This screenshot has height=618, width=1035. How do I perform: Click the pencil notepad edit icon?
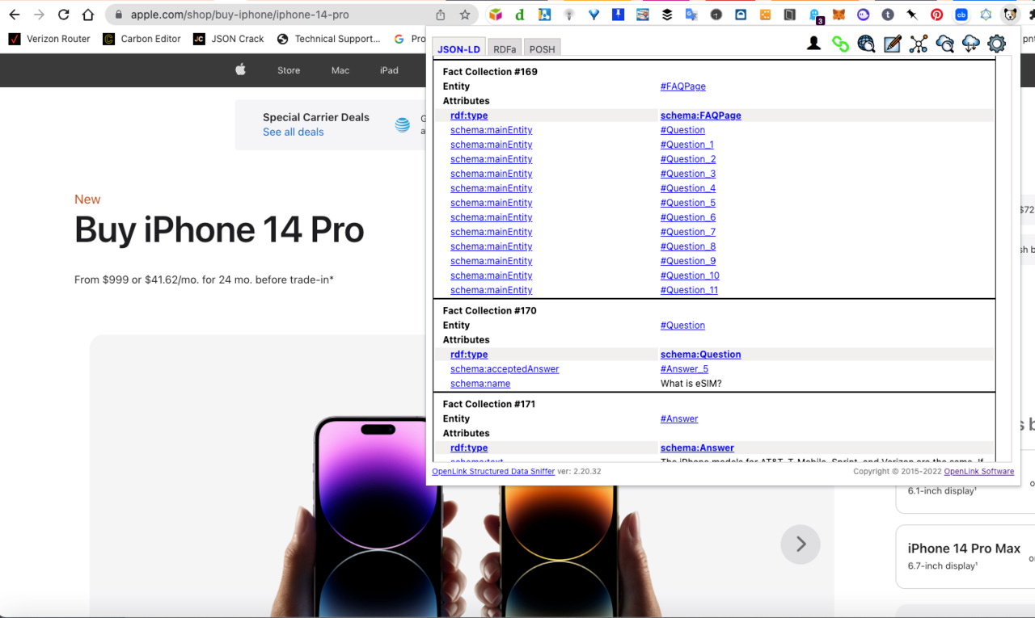(x=892, y=44)
